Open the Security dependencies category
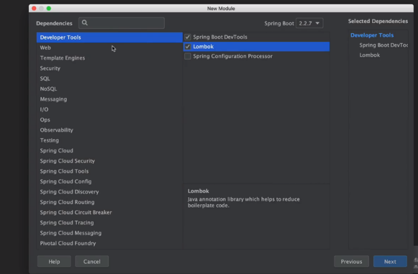This screenshot has width=418, height=274. (x=50, y=68)
